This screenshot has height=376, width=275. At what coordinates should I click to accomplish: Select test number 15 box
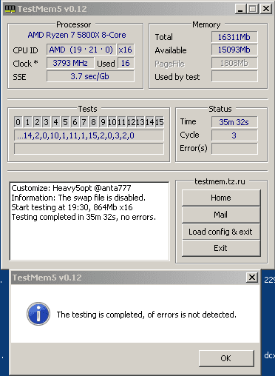coord(159,122)
